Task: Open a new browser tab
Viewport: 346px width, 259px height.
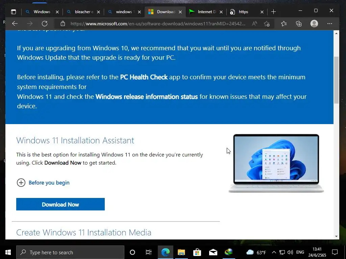Action: [273, 12]
